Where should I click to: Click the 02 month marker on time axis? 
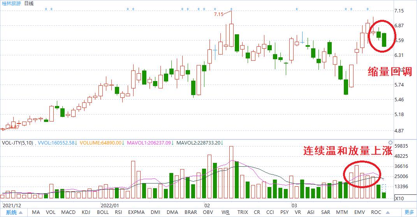pos(207,206)
